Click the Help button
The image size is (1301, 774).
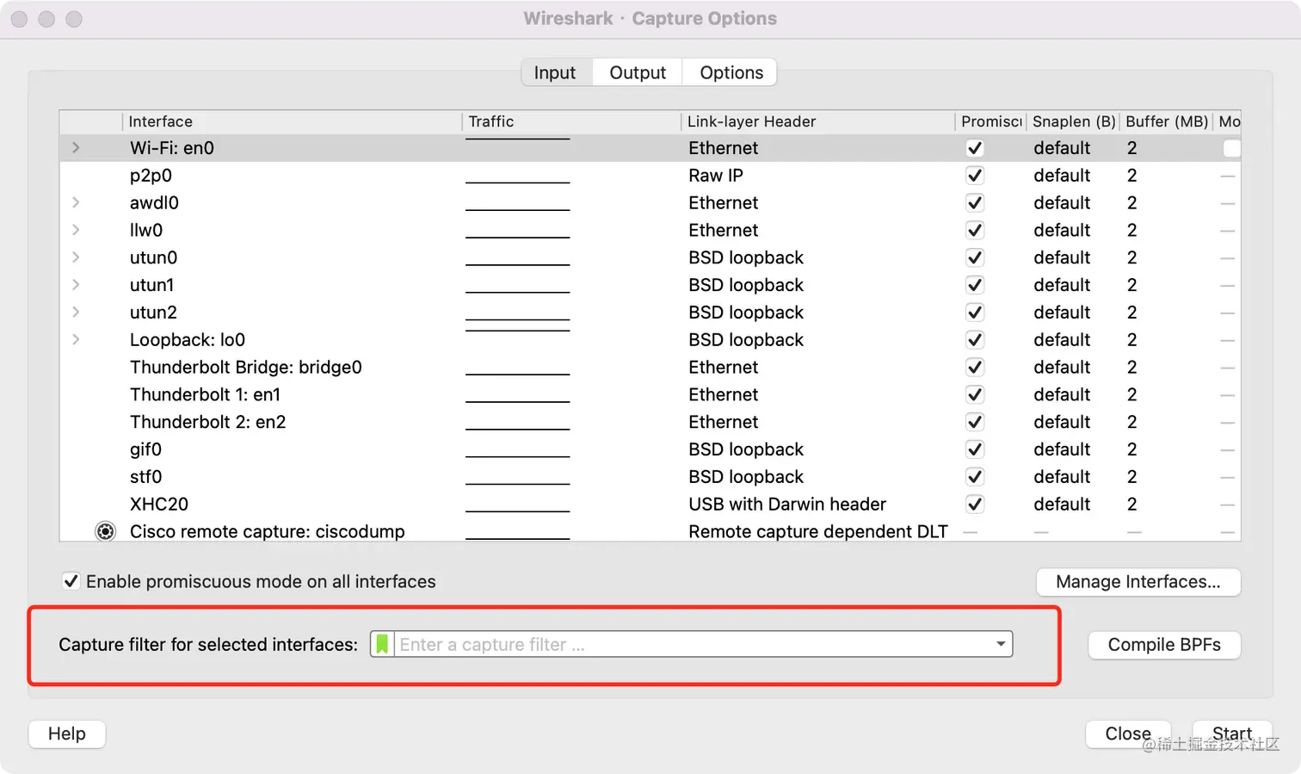(x=67, y=734)
